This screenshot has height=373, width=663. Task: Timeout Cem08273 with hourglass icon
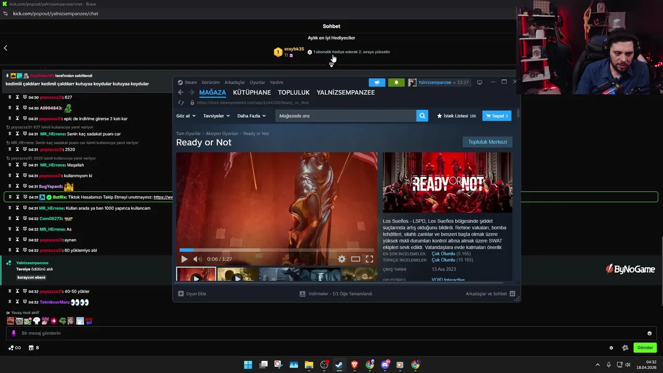point(17,219)
